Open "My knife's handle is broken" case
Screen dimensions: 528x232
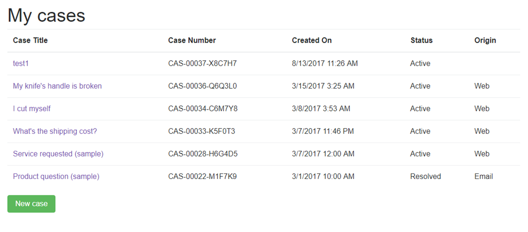click(57, 86)
